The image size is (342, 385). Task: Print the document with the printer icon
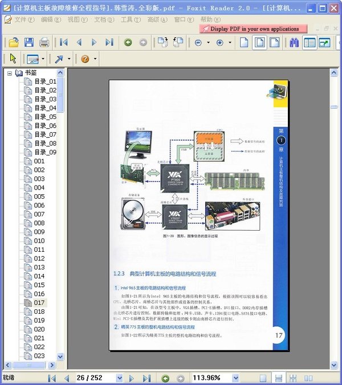click(x=44, y=42)
